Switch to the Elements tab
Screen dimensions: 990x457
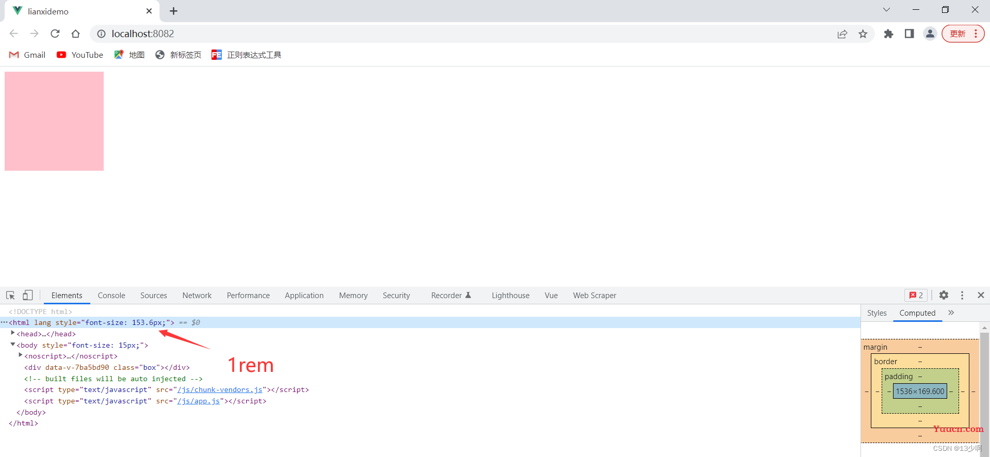coord(67,296)
